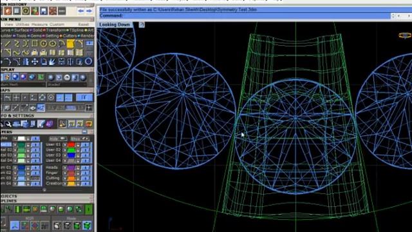Viewport: 412px width, 232px height.
Task: Select the Line tool icon
Action: (7, 44)
